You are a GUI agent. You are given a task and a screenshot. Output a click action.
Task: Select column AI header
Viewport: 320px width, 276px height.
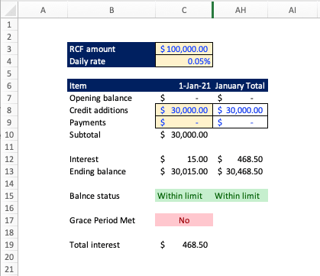pos(293,10)
